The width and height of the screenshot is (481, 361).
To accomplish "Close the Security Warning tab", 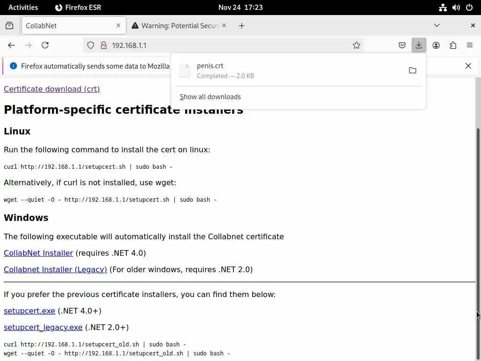I will pos(224,25).
